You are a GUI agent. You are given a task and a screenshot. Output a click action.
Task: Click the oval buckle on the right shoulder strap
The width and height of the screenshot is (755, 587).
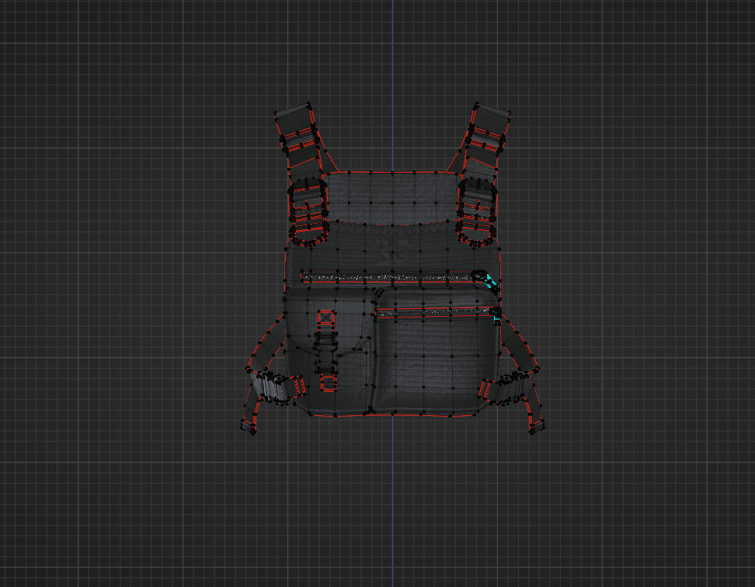[477, 211]
